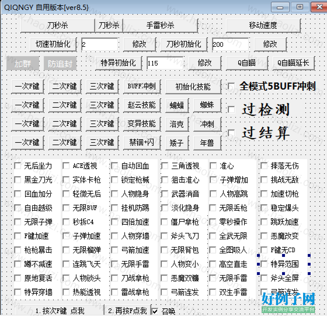Click the Q自瞄延长 button
This screenshot has height=316, width=327.
point(293,63)
